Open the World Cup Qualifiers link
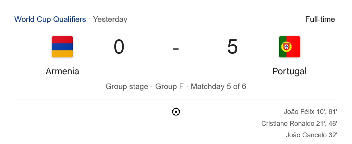Image resolution: width=352 pixels, height=144 pixels. (x=50, y=19)
